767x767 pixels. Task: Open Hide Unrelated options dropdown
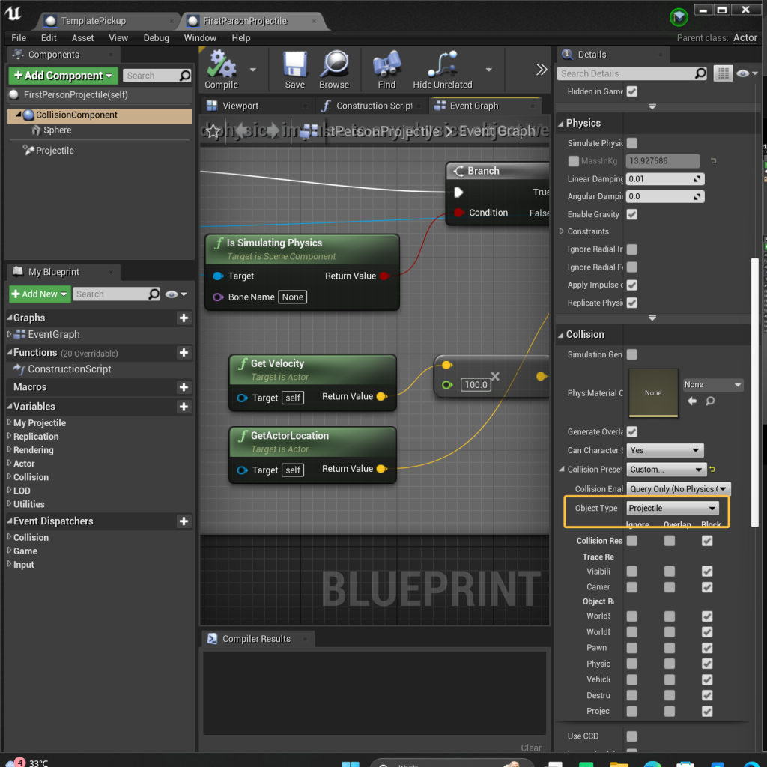click(x=488, y=70)
